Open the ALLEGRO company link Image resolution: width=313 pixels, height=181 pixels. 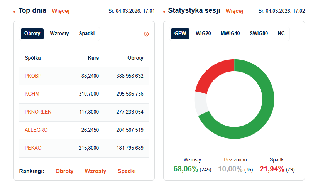36,130
